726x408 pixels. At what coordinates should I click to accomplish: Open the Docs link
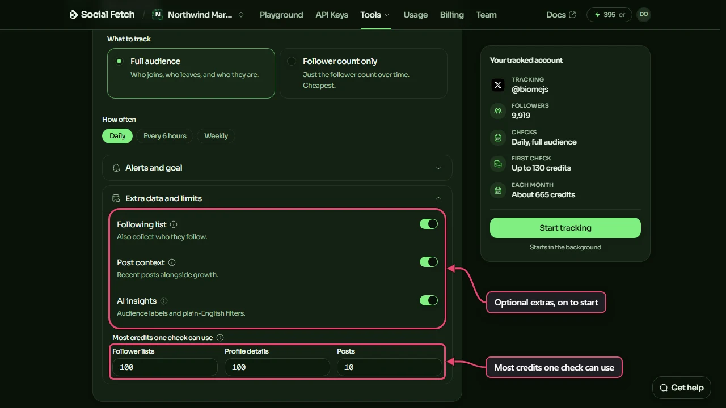(560, 15)
